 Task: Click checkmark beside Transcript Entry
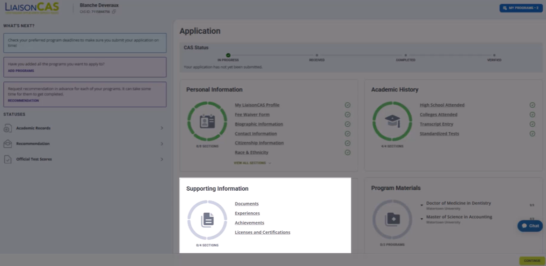tap(532, 124)
